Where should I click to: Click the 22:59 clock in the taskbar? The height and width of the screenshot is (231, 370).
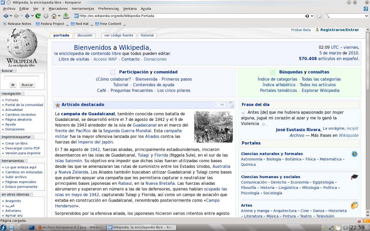coord(357,227)
